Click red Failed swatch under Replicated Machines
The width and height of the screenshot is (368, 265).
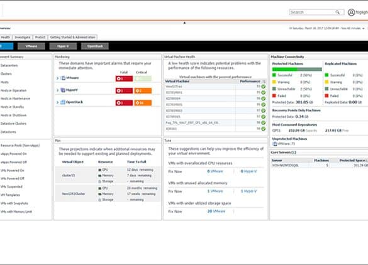coord(326,96)
